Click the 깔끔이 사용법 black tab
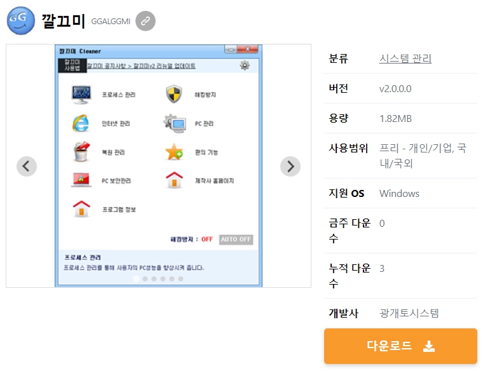The height and width of the screenshot is (371, 483). click(72, 65)
